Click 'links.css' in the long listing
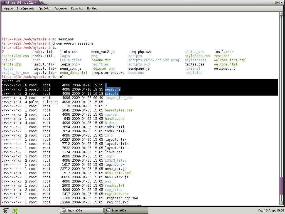Screen dimensions: 285x214 point(114,152)
